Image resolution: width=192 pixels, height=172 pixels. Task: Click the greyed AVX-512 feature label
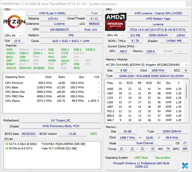[x=79, y=53]
